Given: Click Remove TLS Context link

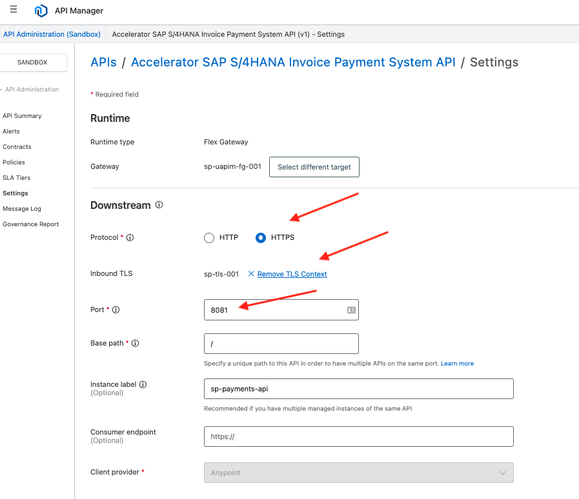Looking at the screenshot, I should [292, 274].
